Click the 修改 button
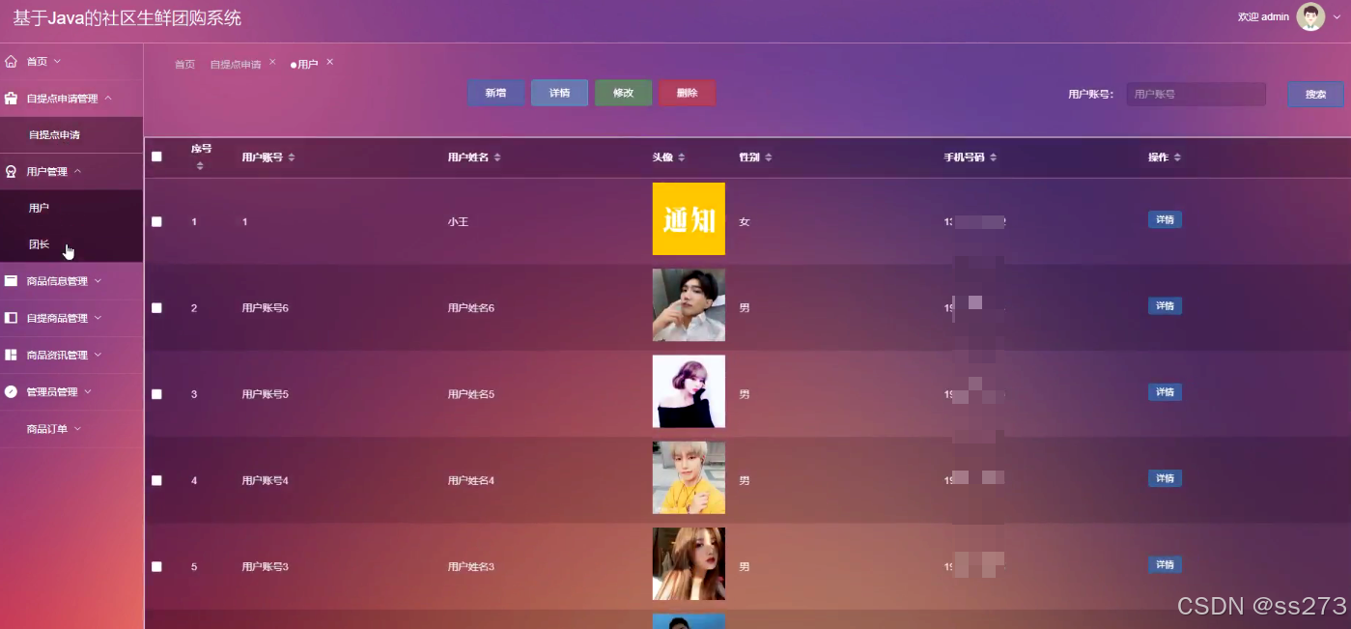The image size is (1351, 629). click(624, 93)
